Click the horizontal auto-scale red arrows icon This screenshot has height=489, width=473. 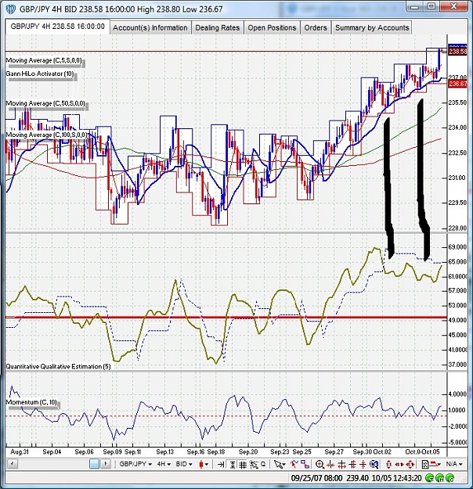[x=399, y=465]
